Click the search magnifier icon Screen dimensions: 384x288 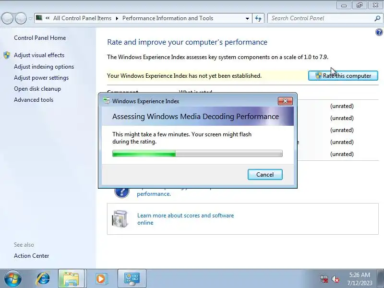click(x=377, y=18)
